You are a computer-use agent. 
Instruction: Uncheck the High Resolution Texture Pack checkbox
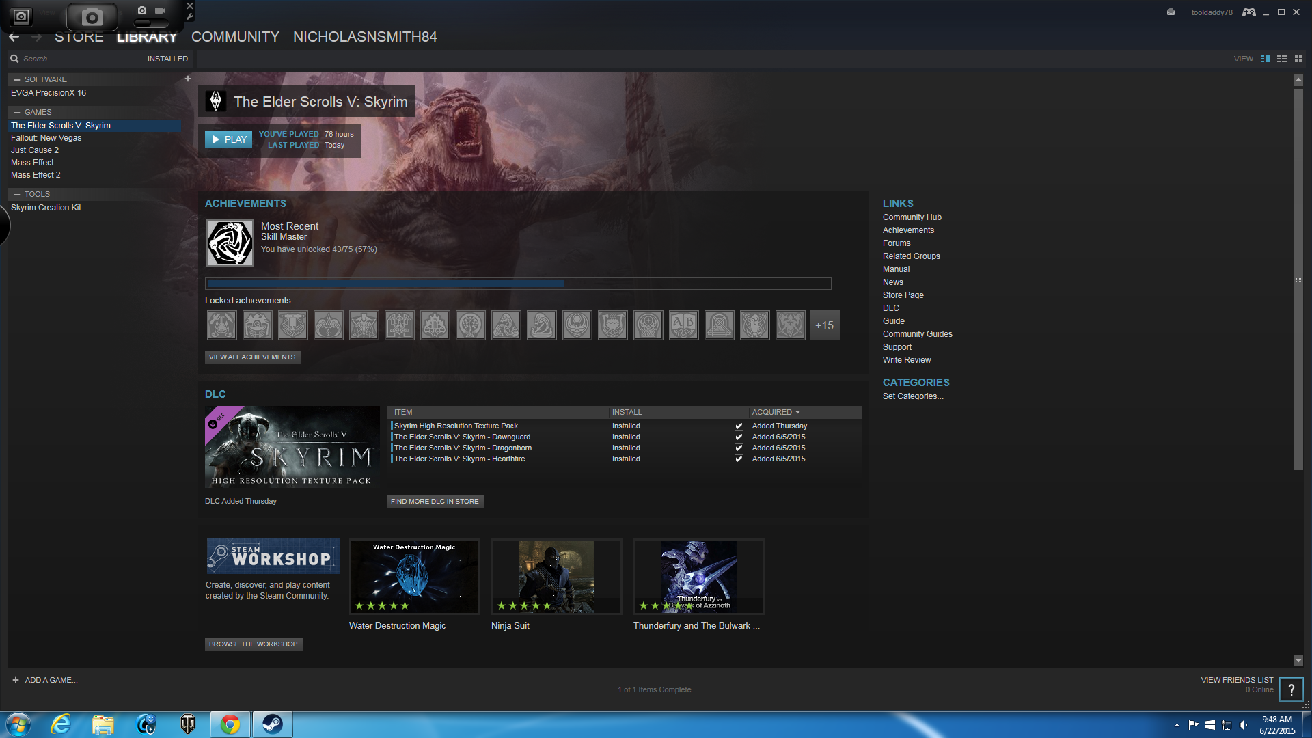pyautogui.click(x=739, y=426)
